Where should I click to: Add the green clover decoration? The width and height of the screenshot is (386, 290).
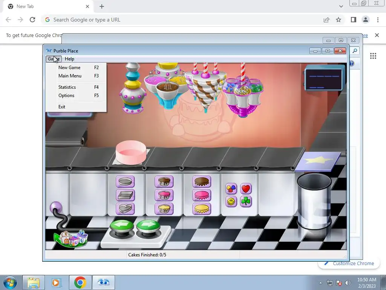pos(246,202)
